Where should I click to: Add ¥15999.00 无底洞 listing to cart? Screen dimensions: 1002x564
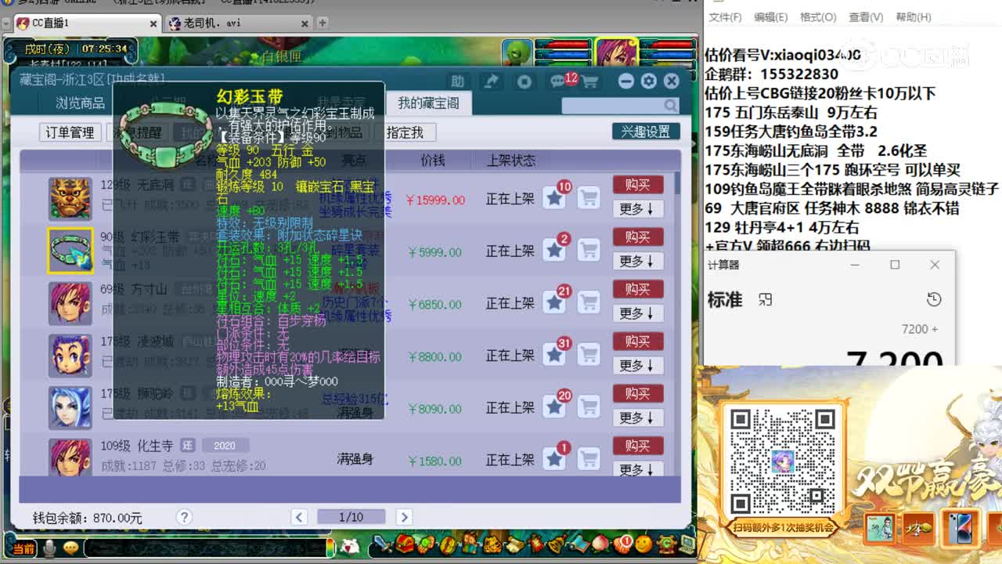(589, 198)
